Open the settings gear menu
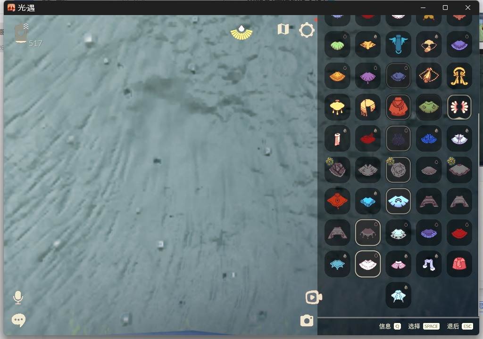 pyautogui.click(x=307, y=30)
